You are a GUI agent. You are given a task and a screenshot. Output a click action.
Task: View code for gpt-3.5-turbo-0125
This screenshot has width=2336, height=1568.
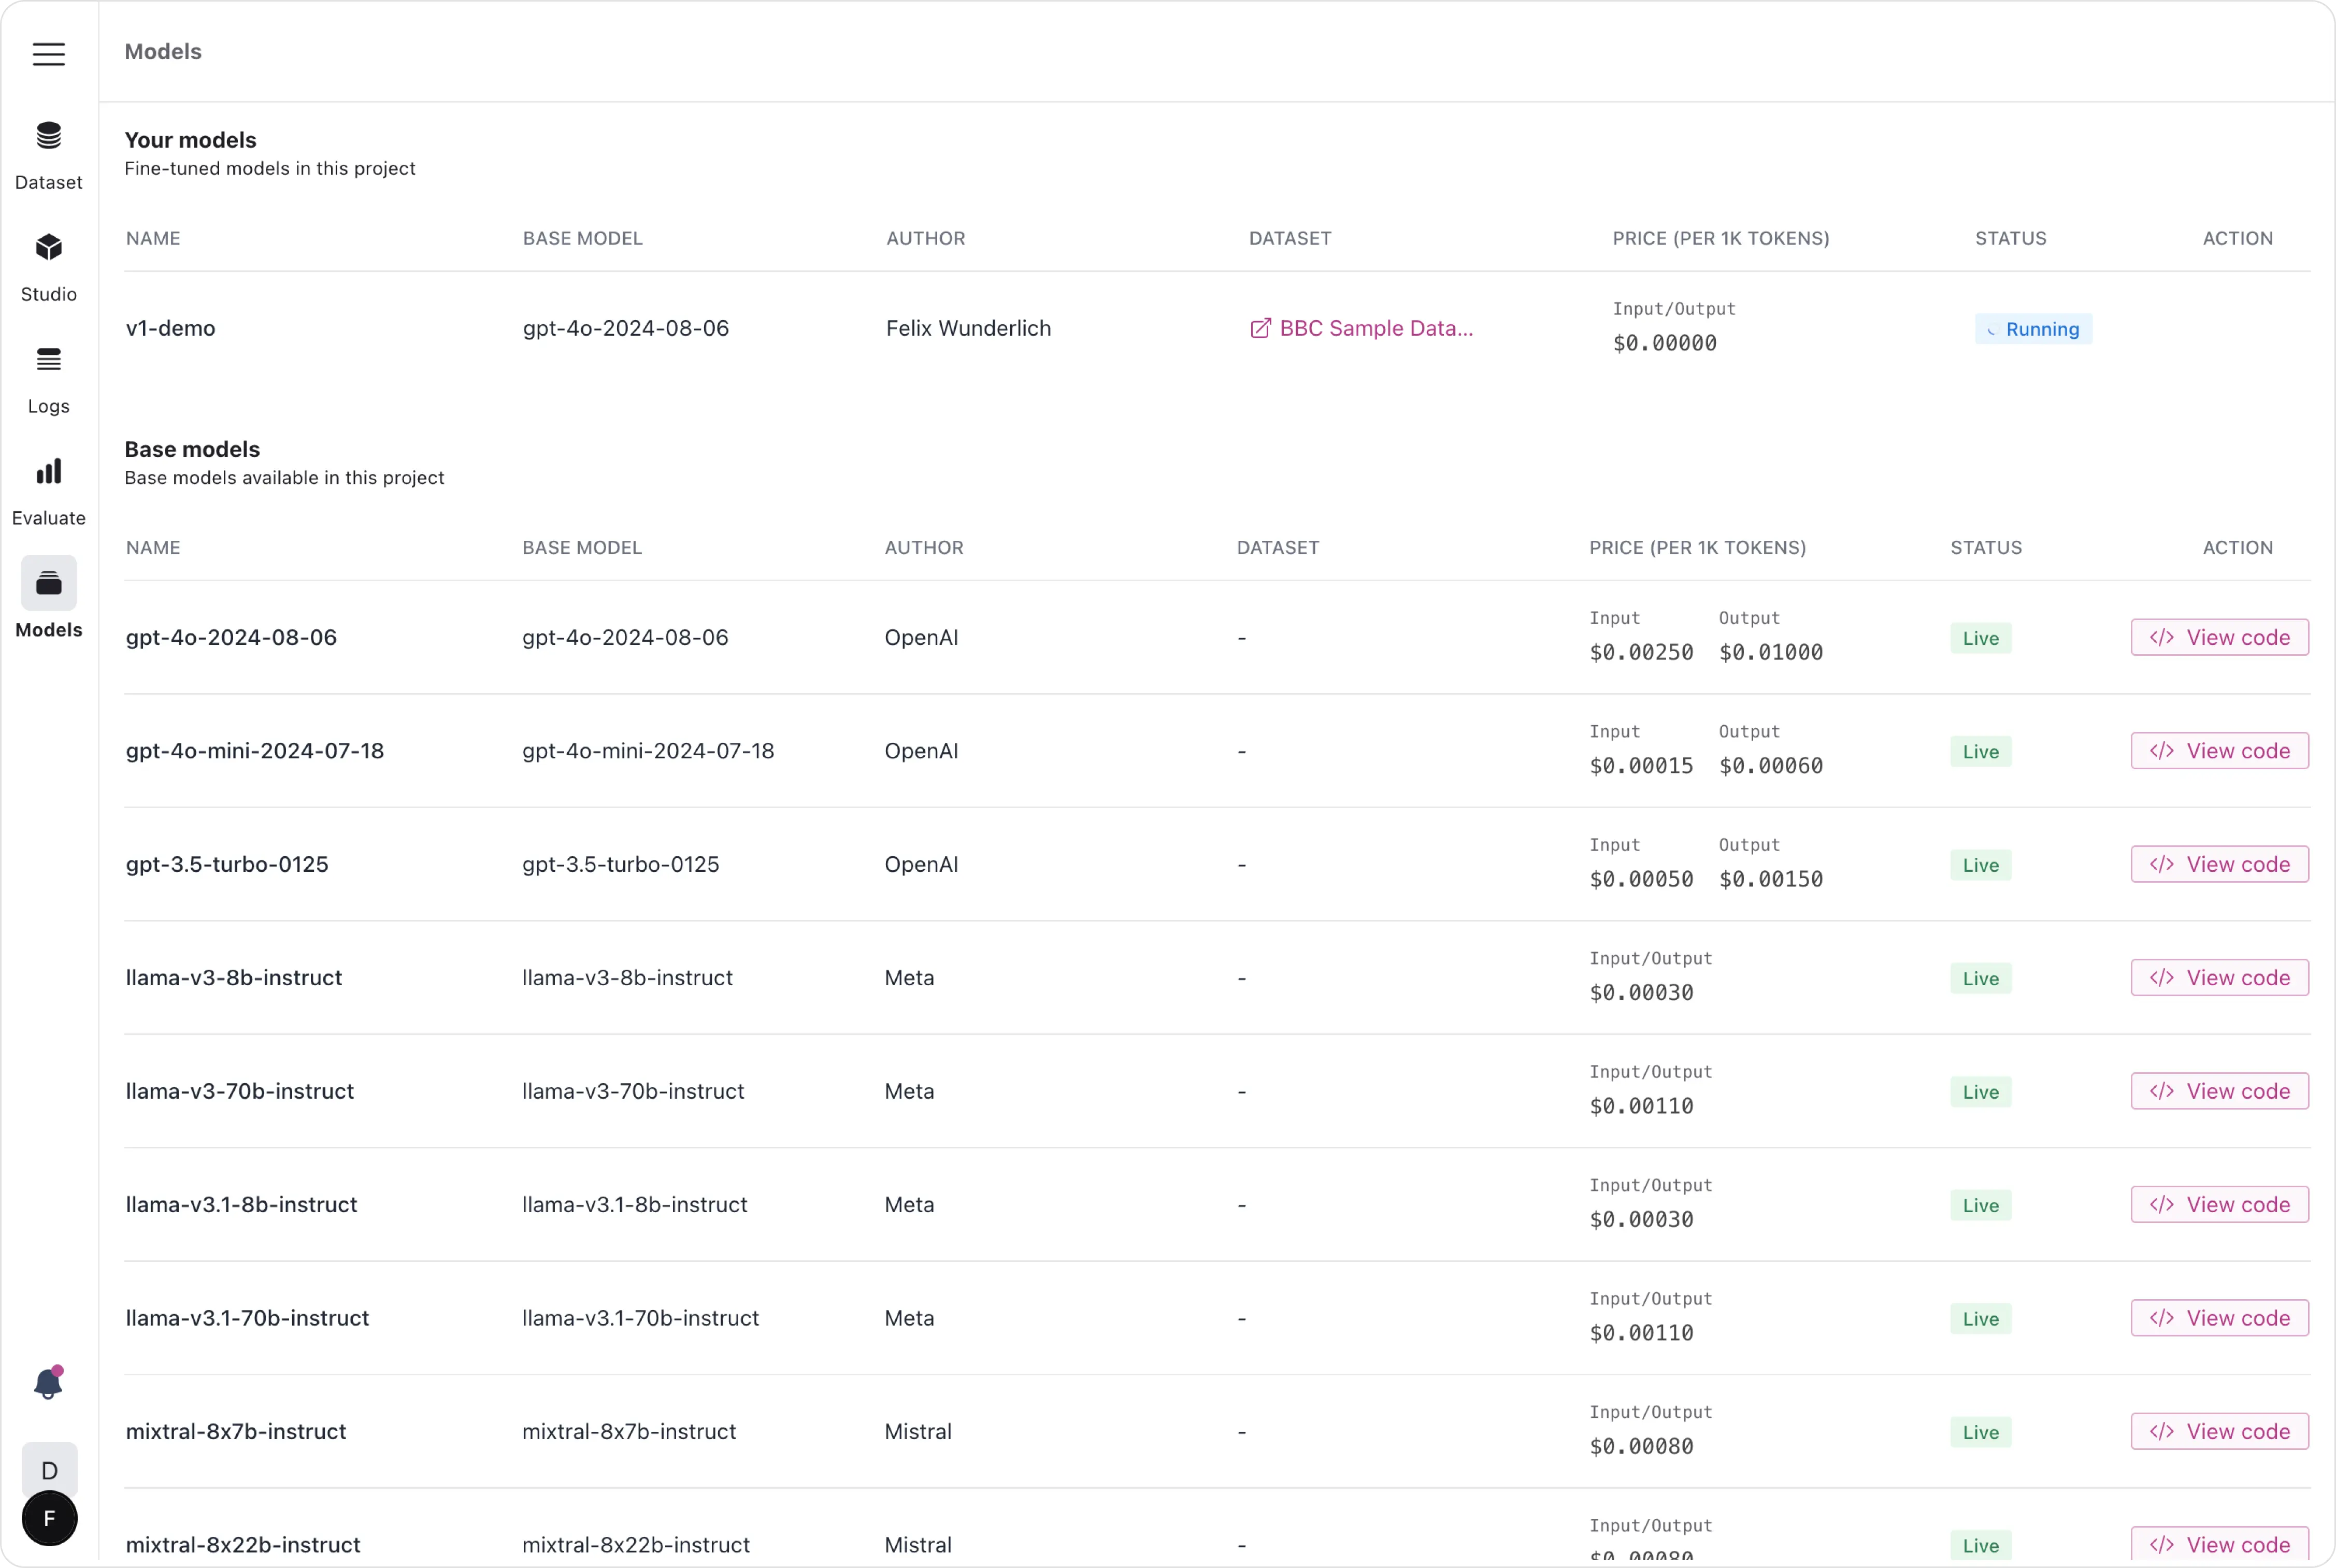click(2219, 864)
